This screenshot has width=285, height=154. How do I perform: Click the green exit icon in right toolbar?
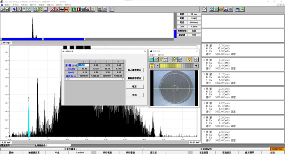242,9
